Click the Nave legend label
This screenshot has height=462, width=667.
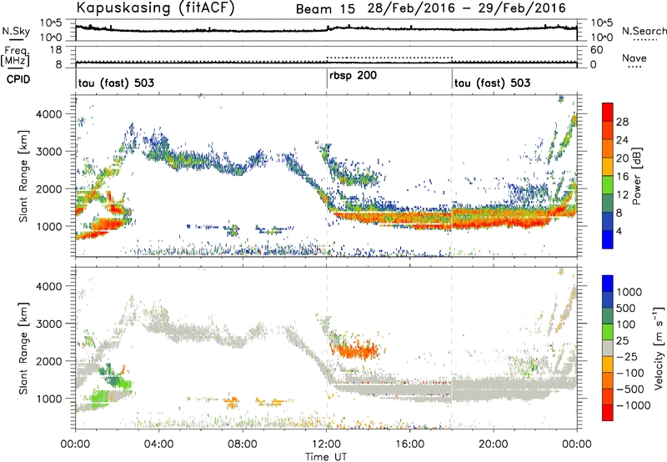(634, 58)
